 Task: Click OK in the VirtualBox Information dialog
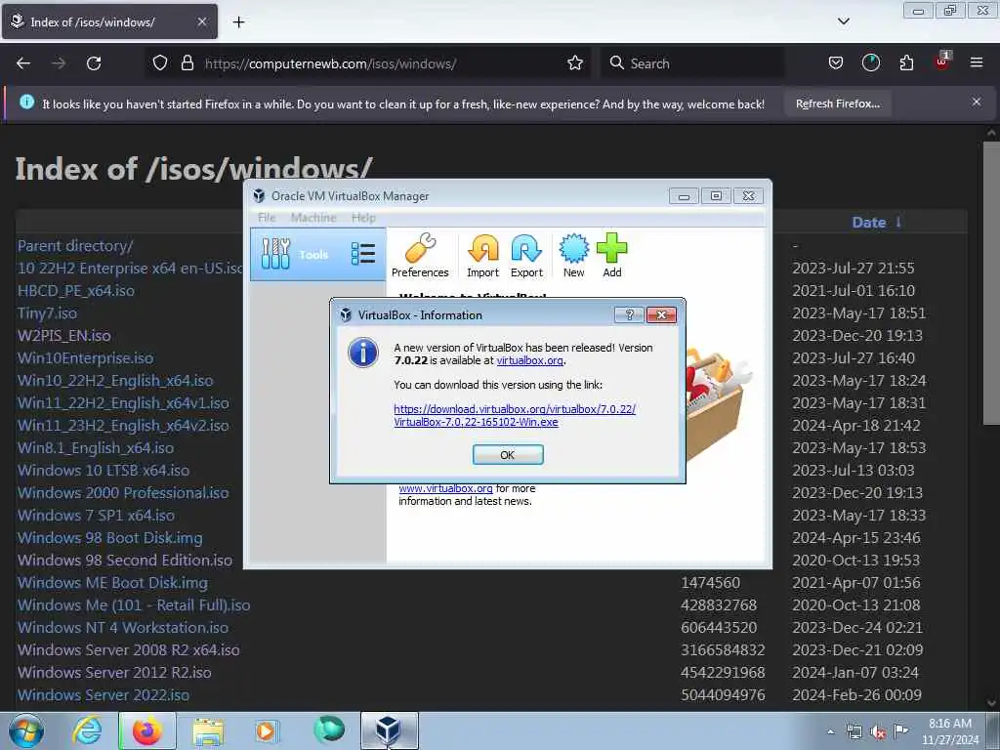pos(508,455)
